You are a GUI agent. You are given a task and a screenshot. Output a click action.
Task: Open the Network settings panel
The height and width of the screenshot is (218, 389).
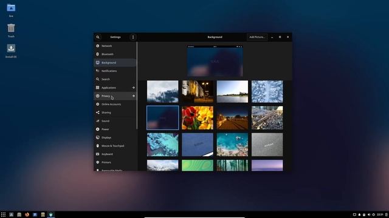(115, 46)
